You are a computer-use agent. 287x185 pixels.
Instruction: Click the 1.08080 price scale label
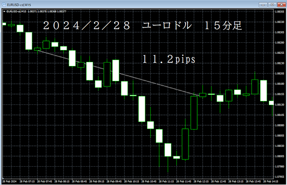280,125
